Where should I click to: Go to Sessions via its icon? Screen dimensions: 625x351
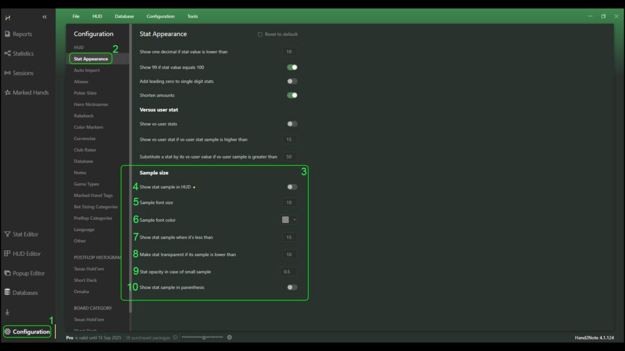(7, 73)
